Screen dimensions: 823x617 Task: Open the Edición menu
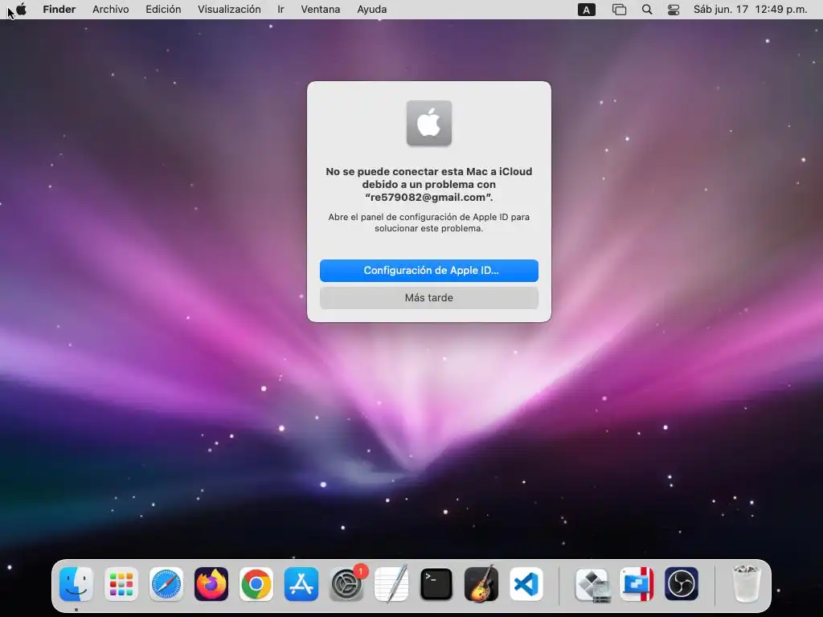pyautogui.click(x=163, y=10)
